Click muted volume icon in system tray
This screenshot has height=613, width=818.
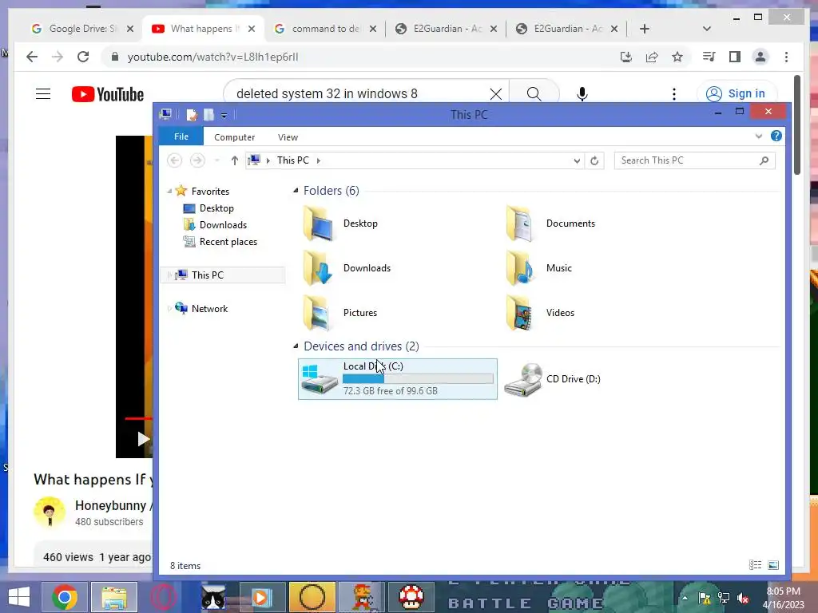[744, 598]
